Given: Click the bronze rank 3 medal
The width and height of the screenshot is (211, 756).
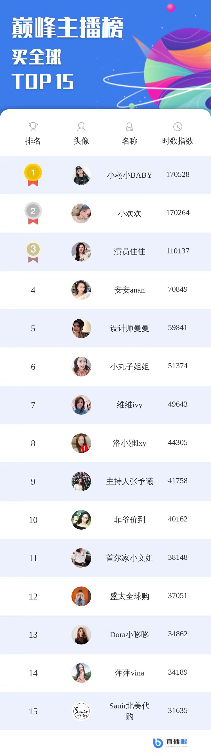Looking at the screenshot, I should point(33,251).
